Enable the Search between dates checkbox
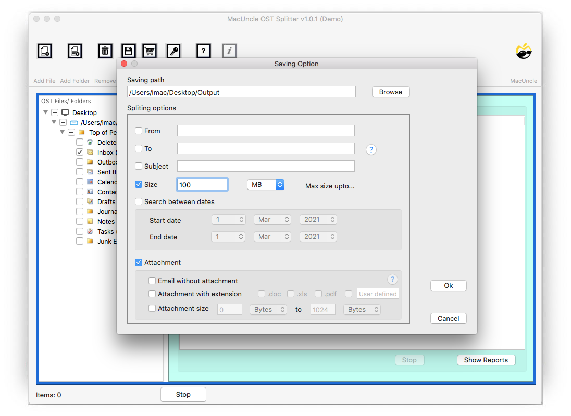 point(139,201)
